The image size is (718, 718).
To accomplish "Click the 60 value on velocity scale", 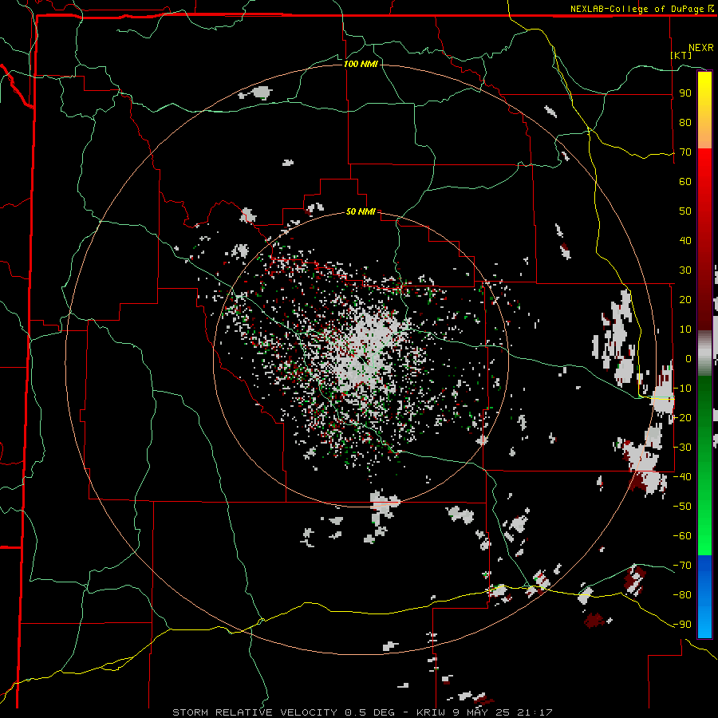I will coord(685,181).
